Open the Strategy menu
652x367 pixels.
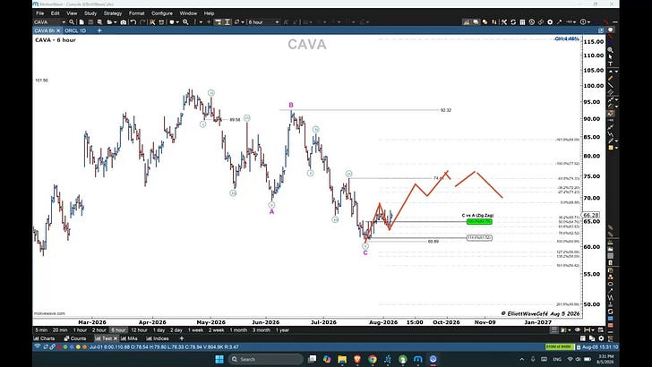point(113,13)
